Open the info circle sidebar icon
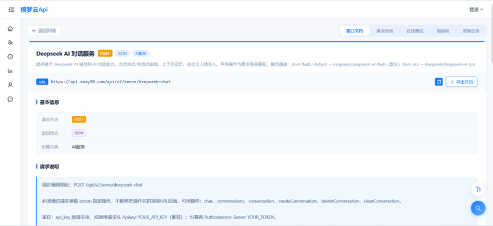Image resolution: width=493 pixels, height=226 pixels. [10, 57]
